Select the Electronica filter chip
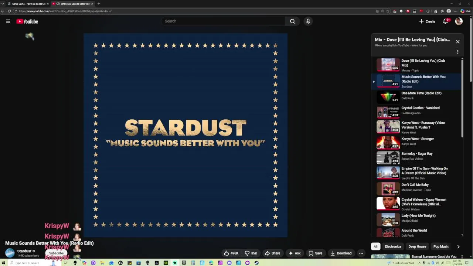The image size is (473, 266). pyautogui.click(x=393, y=246)
